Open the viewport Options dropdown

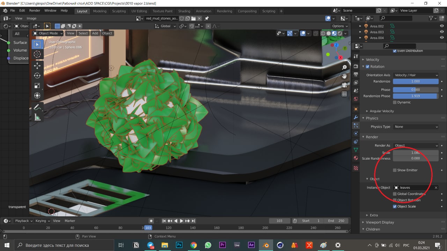click(340, 26)
